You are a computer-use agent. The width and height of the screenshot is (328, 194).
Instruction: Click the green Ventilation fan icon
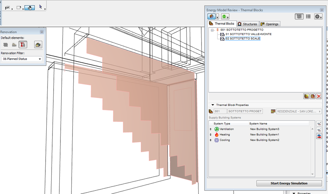tap(216, 129)
